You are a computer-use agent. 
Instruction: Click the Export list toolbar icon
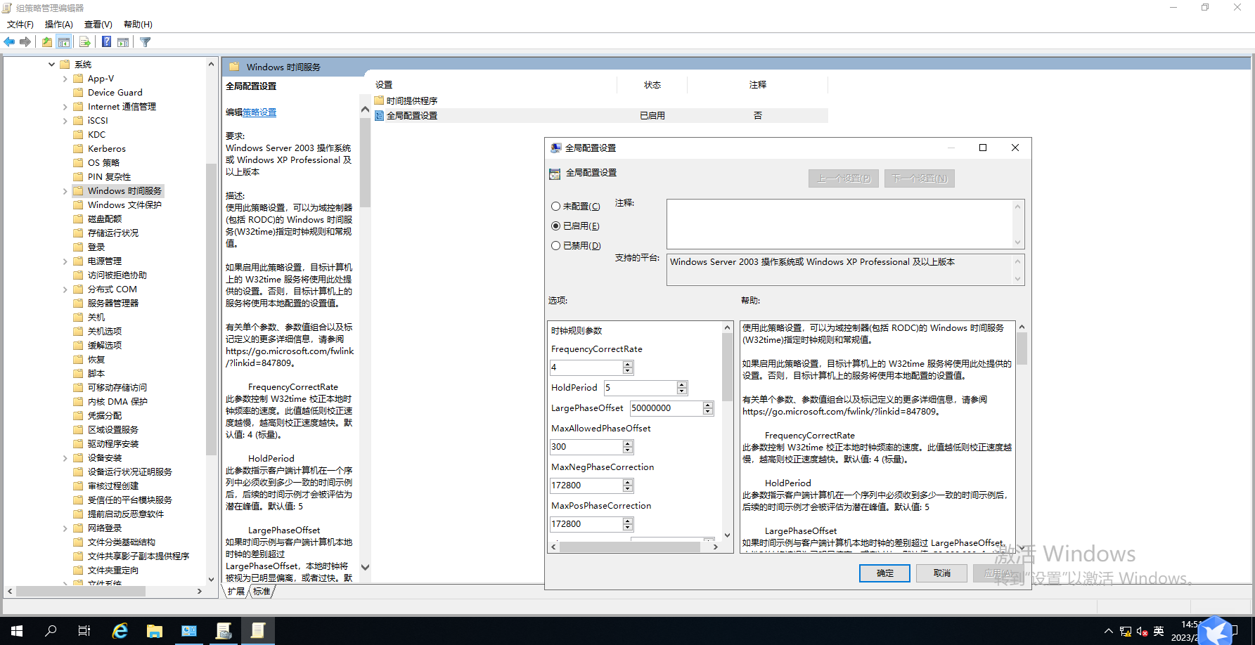(84, 42)
